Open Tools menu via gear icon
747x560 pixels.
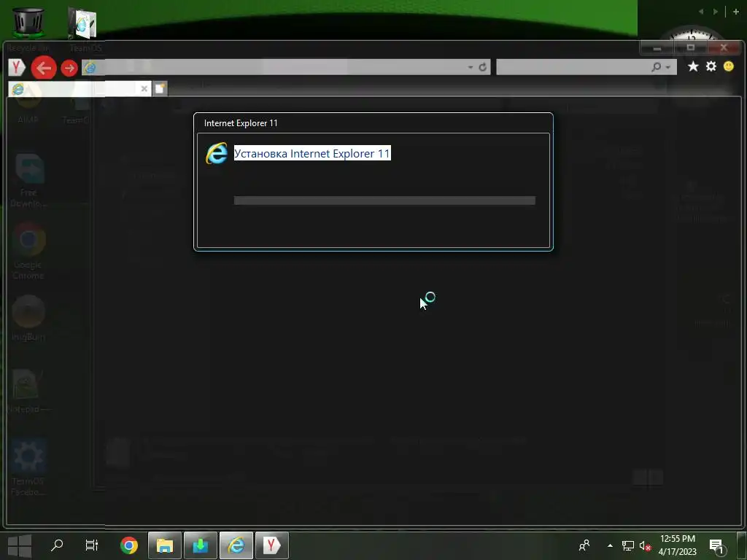point(711,66)
